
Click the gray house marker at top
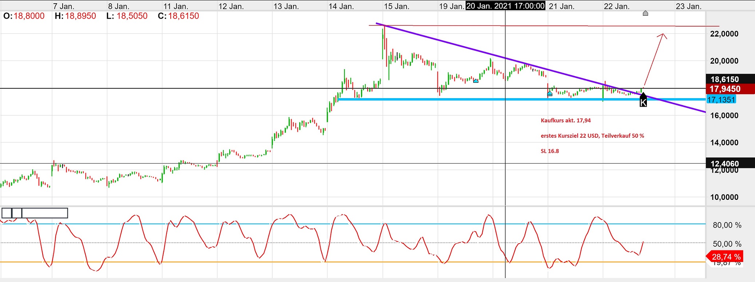[645, 13]
